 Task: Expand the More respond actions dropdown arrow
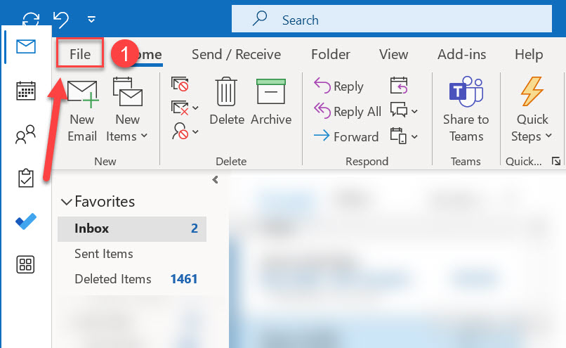tap(415, 136)
